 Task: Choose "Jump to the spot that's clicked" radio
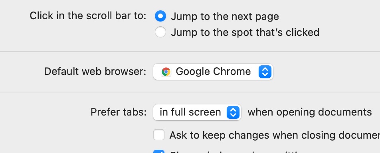[160, 32]
